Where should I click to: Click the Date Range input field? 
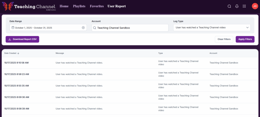coord(48,28)
